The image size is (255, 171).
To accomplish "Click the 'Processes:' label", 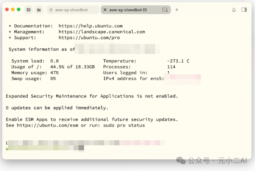I will [117, 67].
